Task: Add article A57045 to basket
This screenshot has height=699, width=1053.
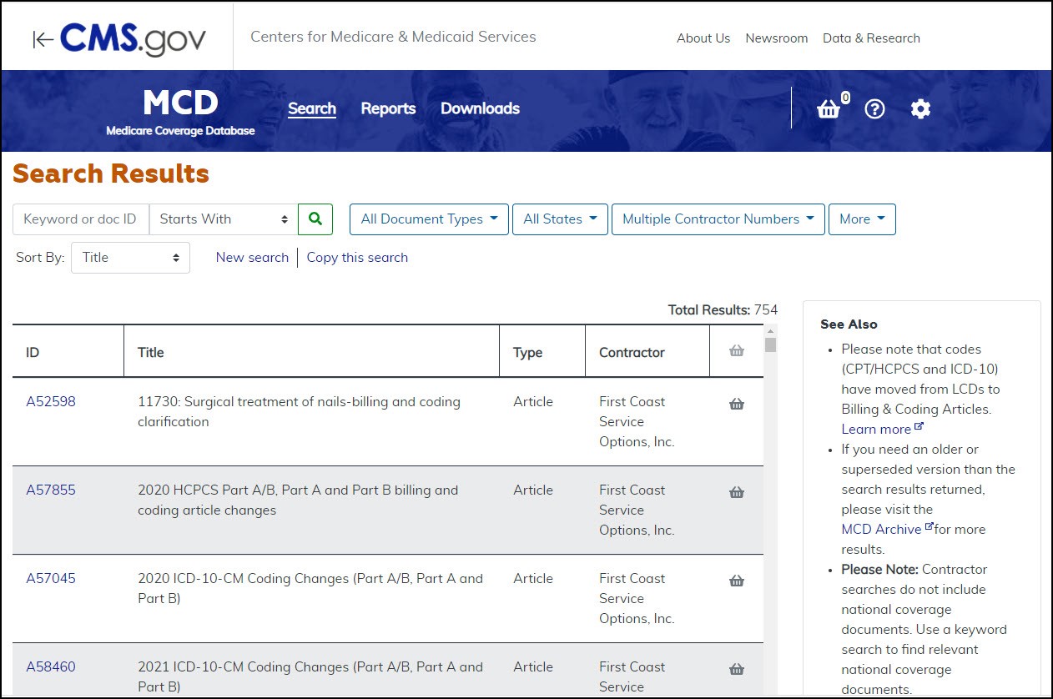Action: tap(737, 581)
